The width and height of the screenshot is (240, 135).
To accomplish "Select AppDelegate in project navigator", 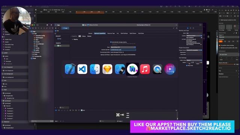I will (39, 37).
